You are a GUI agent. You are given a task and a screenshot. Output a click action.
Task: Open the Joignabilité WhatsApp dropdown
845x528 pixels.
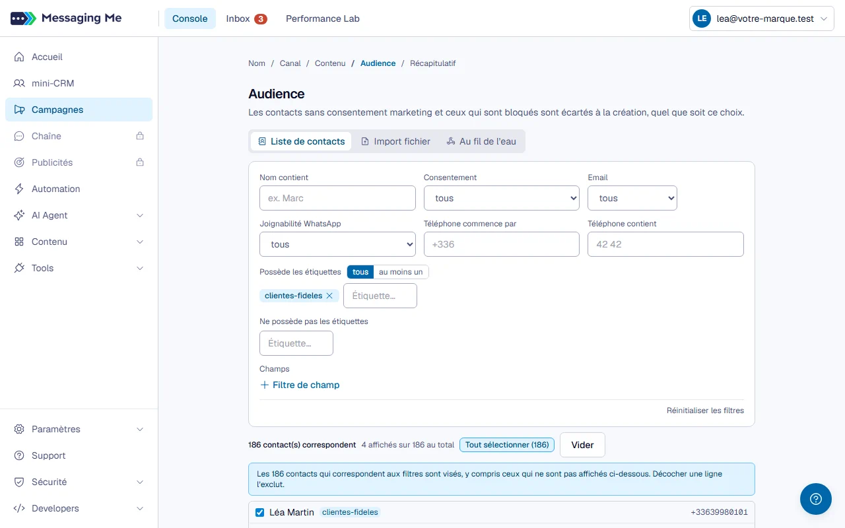pyautogui.click(x=337, y=244)
